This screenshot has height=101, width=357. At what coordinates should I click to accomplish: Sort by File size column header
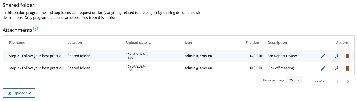tap(252, 43)
